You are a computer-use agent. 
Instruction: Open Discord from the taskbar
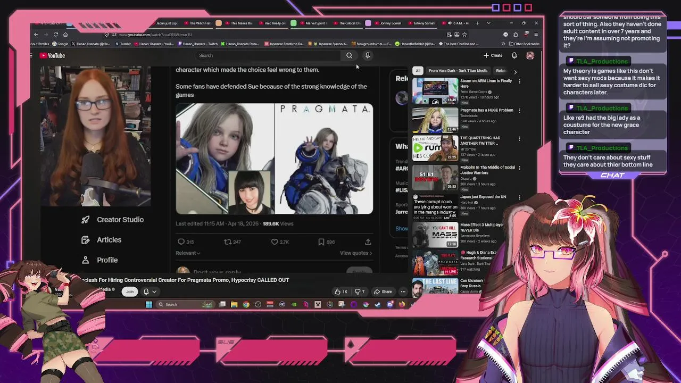(x=390, y=304)
